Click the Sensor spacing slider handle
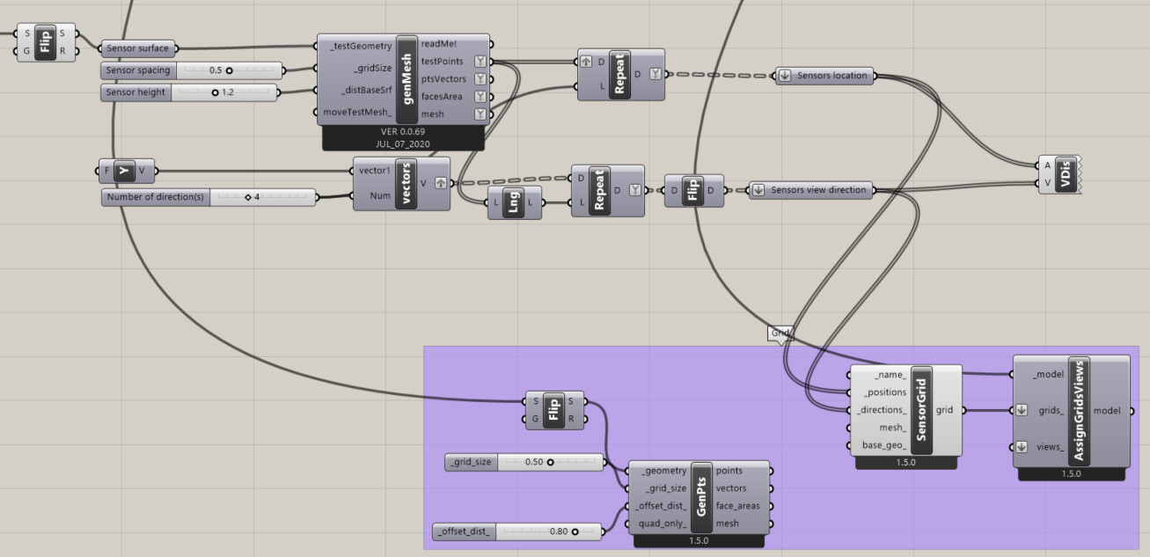The width and height of the screenshot is (1150, 557). pyautogui.click(x=229, y=70)
